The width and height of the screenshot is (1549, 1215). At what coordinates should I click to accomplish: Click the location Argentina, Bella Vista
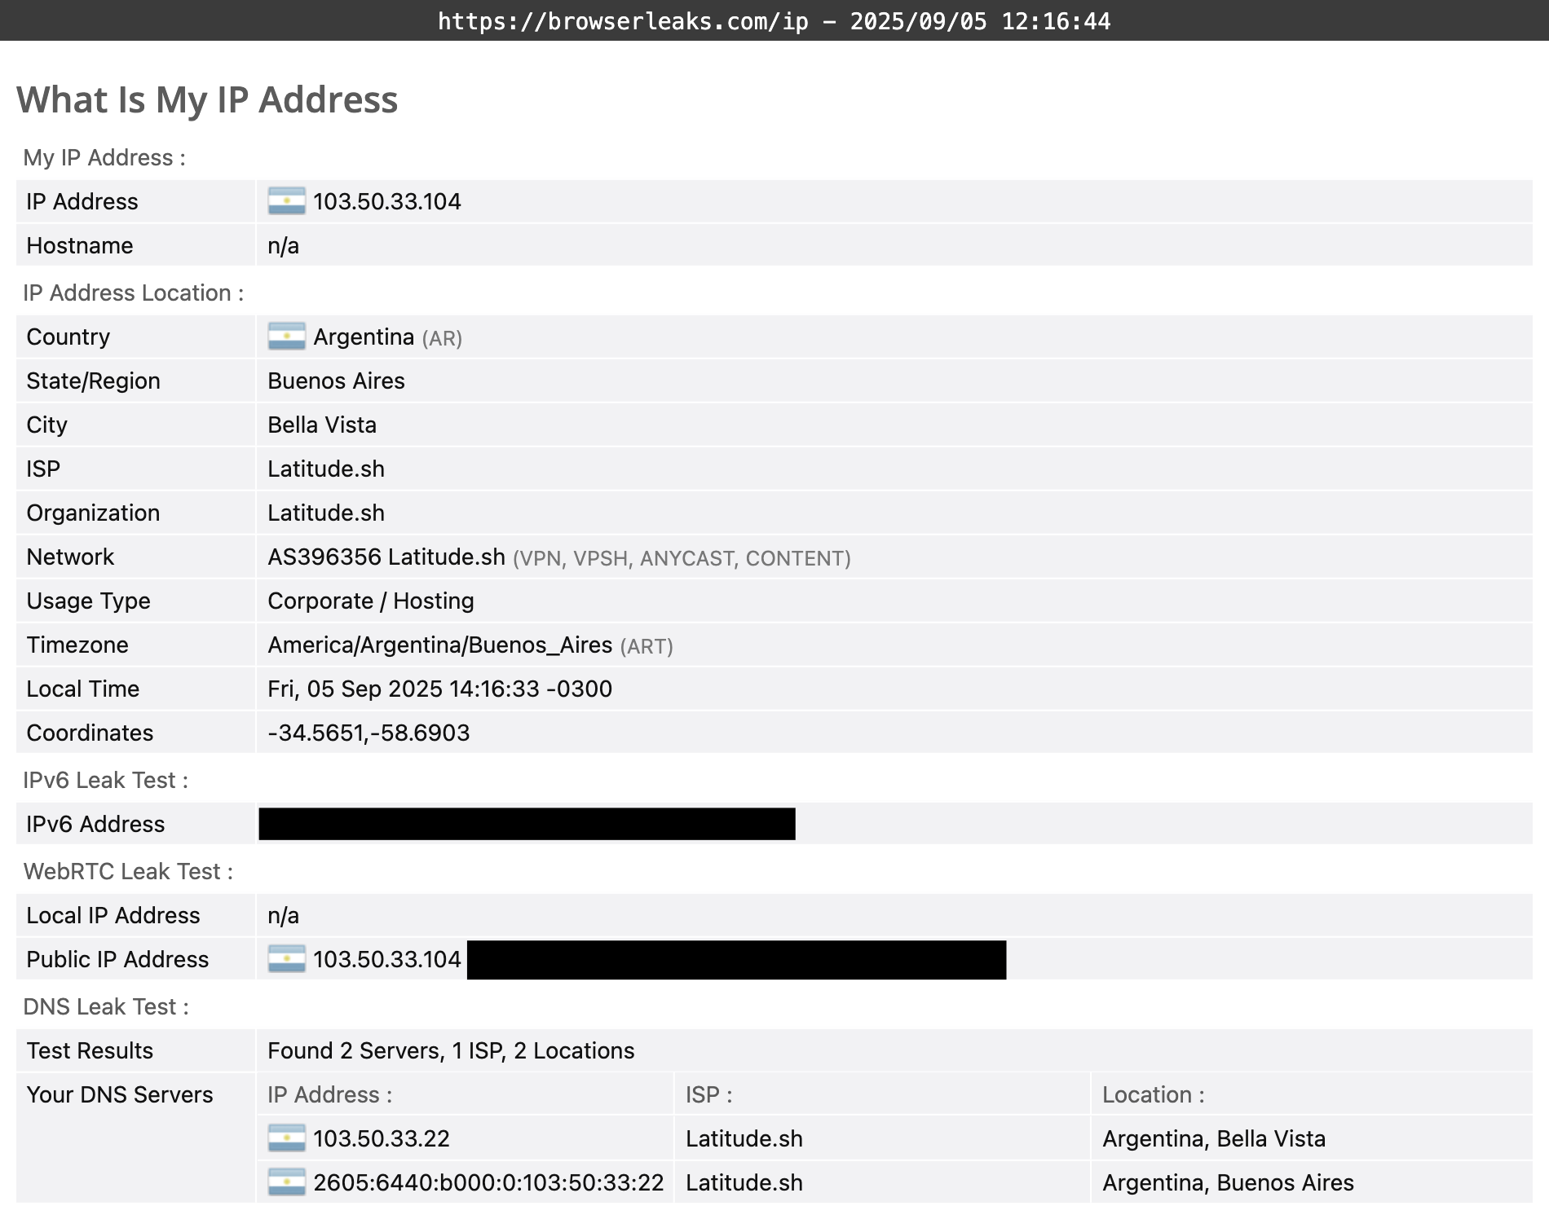point(1214,1138)
